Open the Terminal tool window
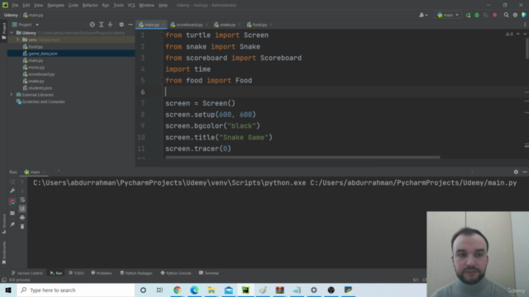Image resolution: width=529 pixels, height=297 pixels. [x=208, y=273]
